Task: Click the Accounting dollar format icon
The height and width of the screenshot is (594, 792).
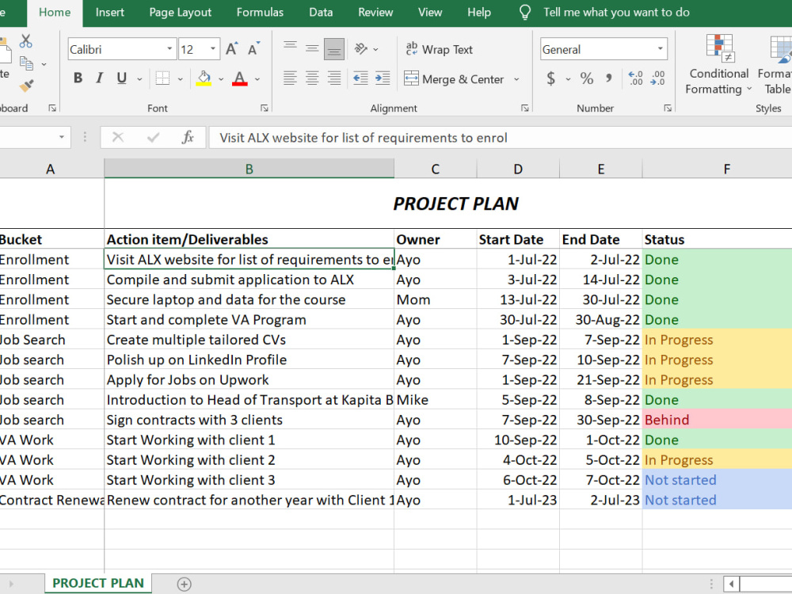Action: [551, 78]
